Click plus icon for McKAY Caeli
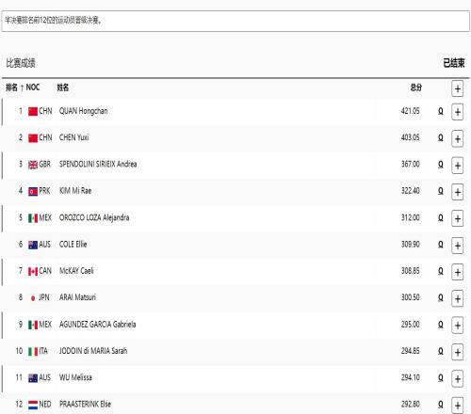Viewport: 471px width, 414px height. click(x=458, y=272)
